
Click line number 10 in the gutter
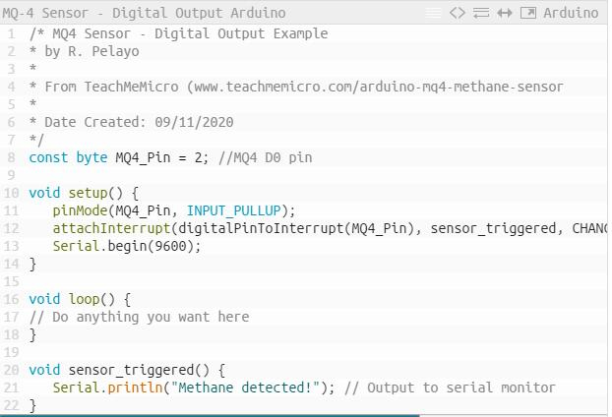click(11, 193)
